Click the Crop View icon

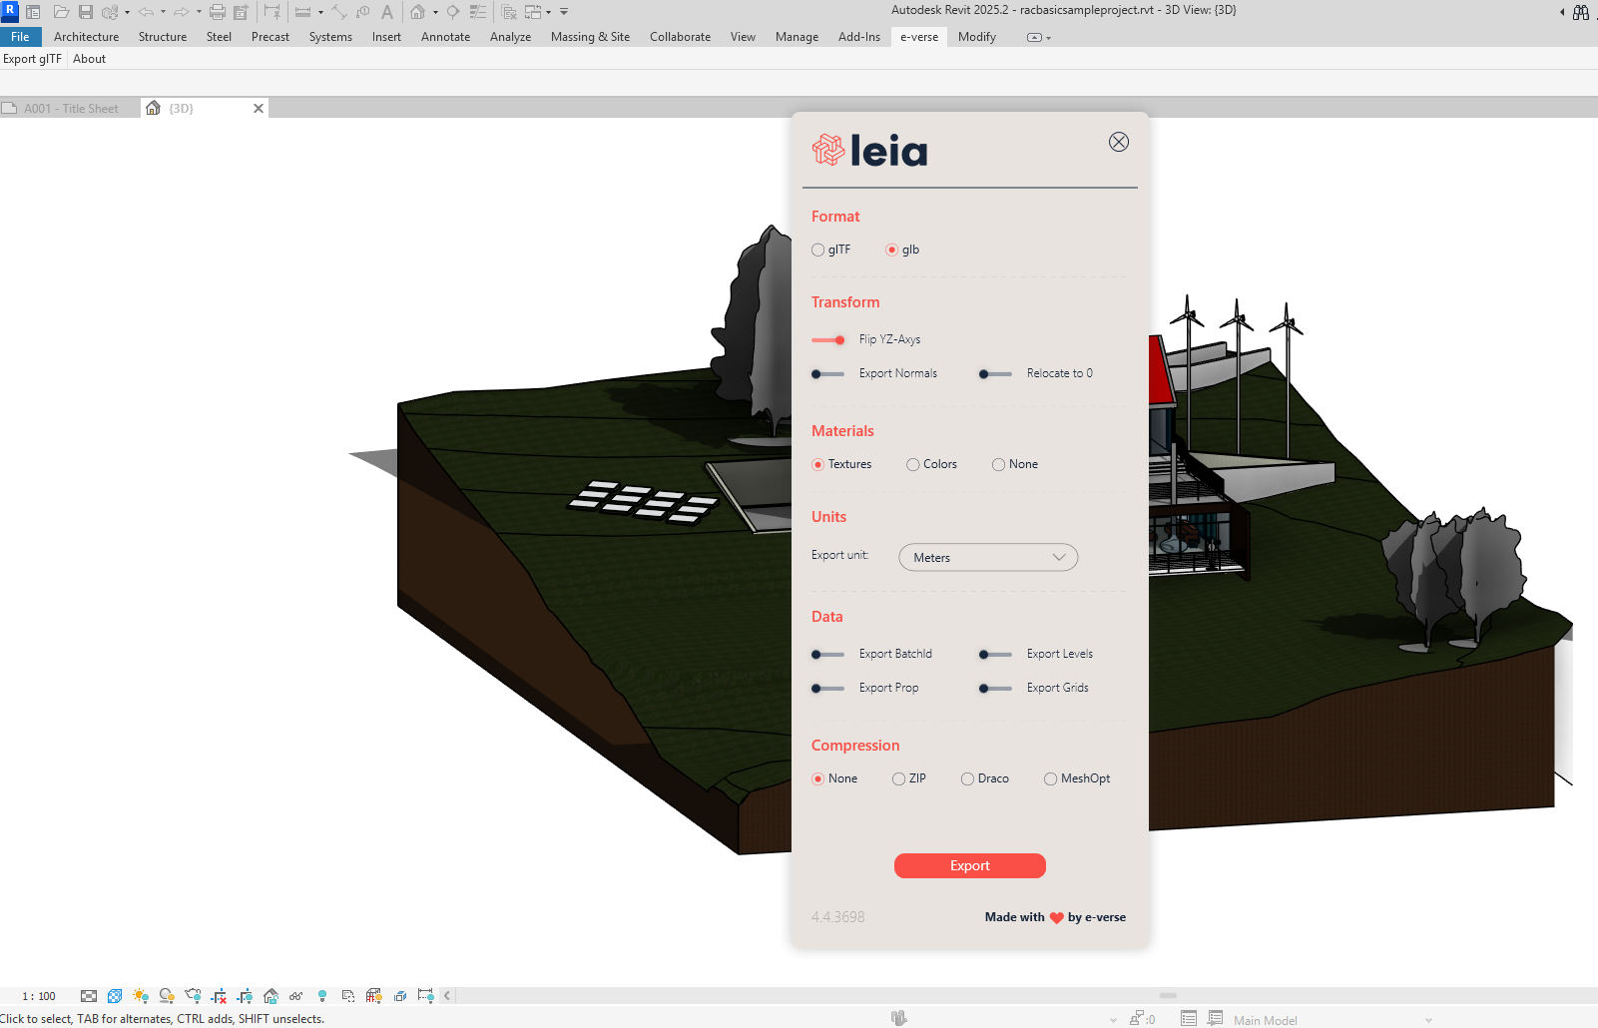pyautogui.click(x=219, y=996)
